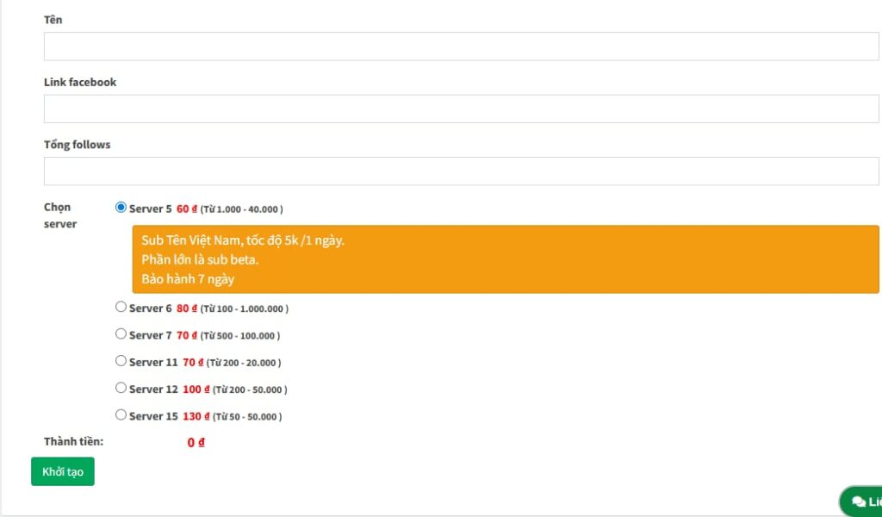Click the Chọn server label

coord(60,215)
